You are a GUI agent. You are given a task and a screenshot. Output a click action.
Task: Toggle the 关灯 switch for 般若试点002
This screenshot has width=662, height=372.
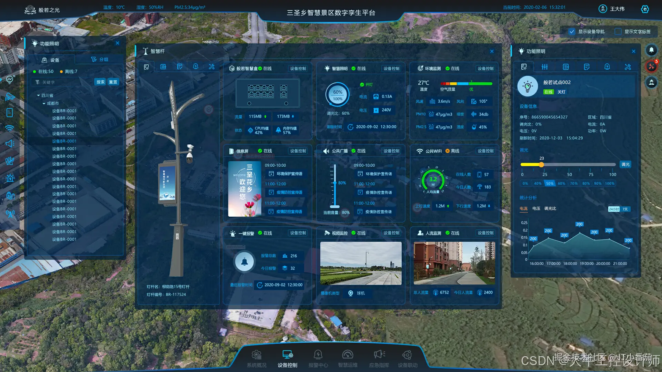[x=561, y=92]
